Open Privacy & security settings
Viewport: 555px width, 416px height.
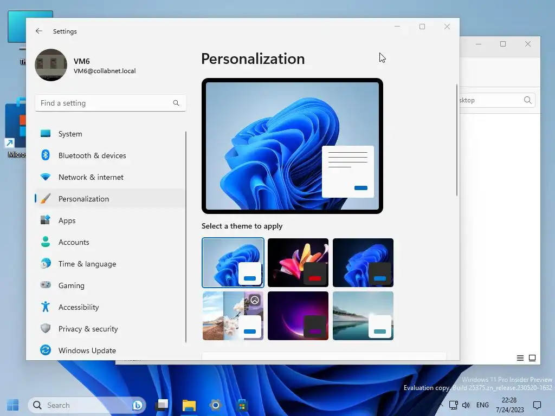click(x=110, y=329)
